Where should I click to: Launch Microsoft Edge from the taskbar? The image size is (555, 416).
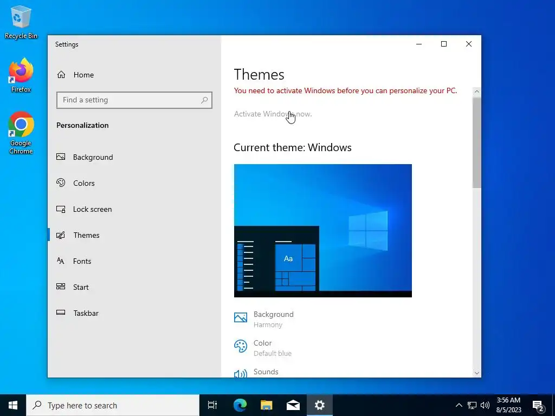[240, 405]
